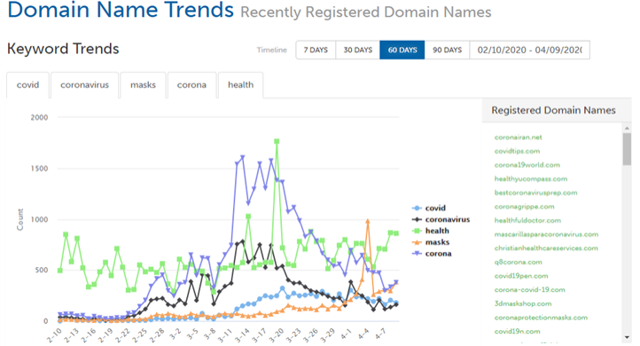Open the masks keyword tab
This screenshot has height=346, width=640.
tap(143, 85)
